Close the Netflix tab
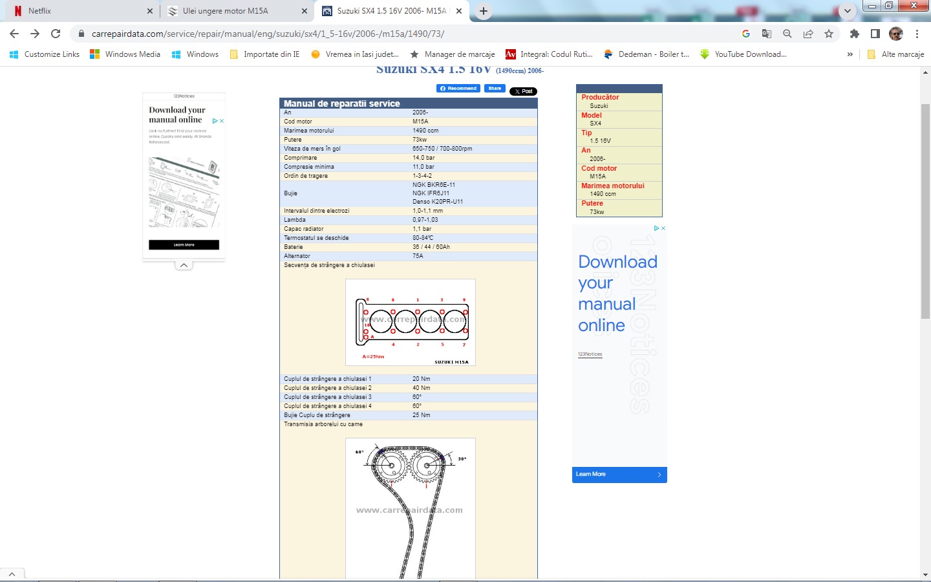Image resolution: width=931 pixels, height=582 pixels. 150,11
